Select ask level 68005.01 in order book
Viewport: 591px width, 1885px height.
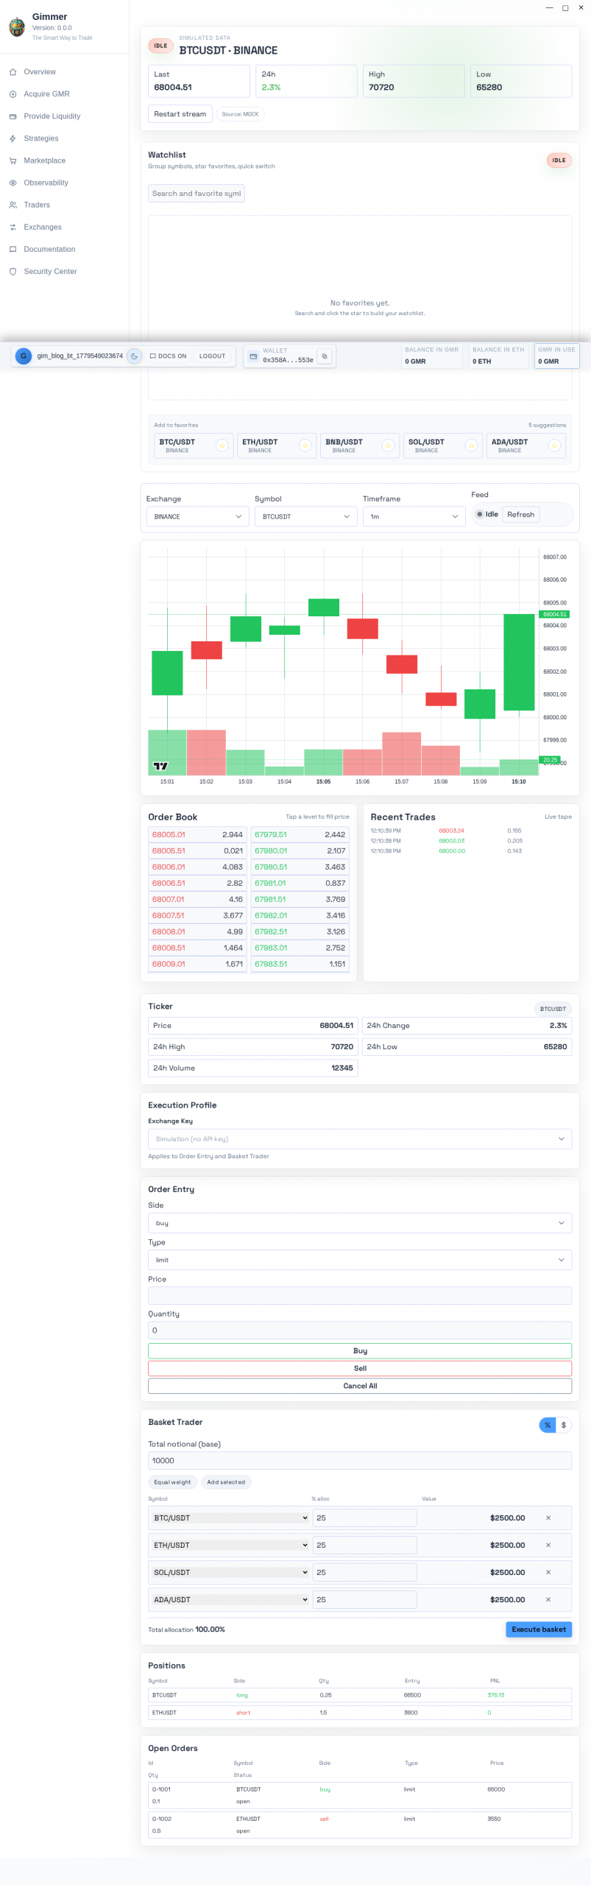[197, 835]
